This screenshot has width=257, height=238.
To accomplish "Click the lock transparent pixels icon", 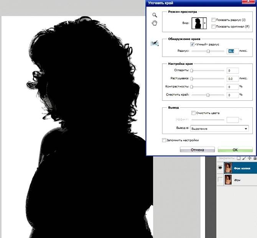I will [x=238, y=158].
